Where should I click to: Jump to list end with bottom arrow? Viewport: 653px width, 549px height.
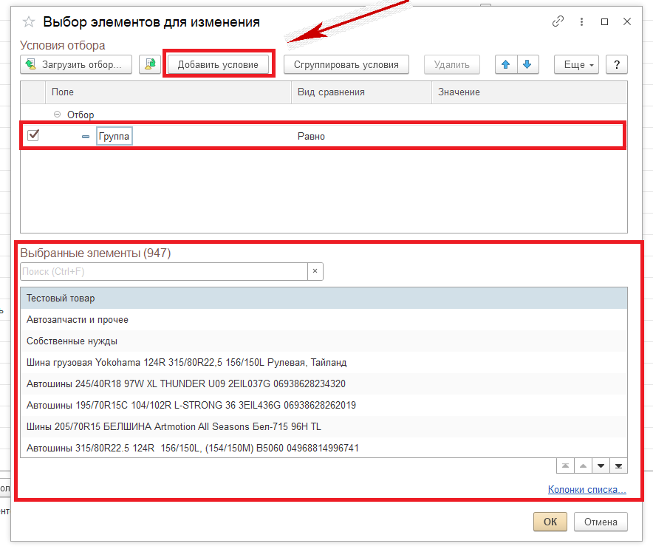tap(618, 466)
